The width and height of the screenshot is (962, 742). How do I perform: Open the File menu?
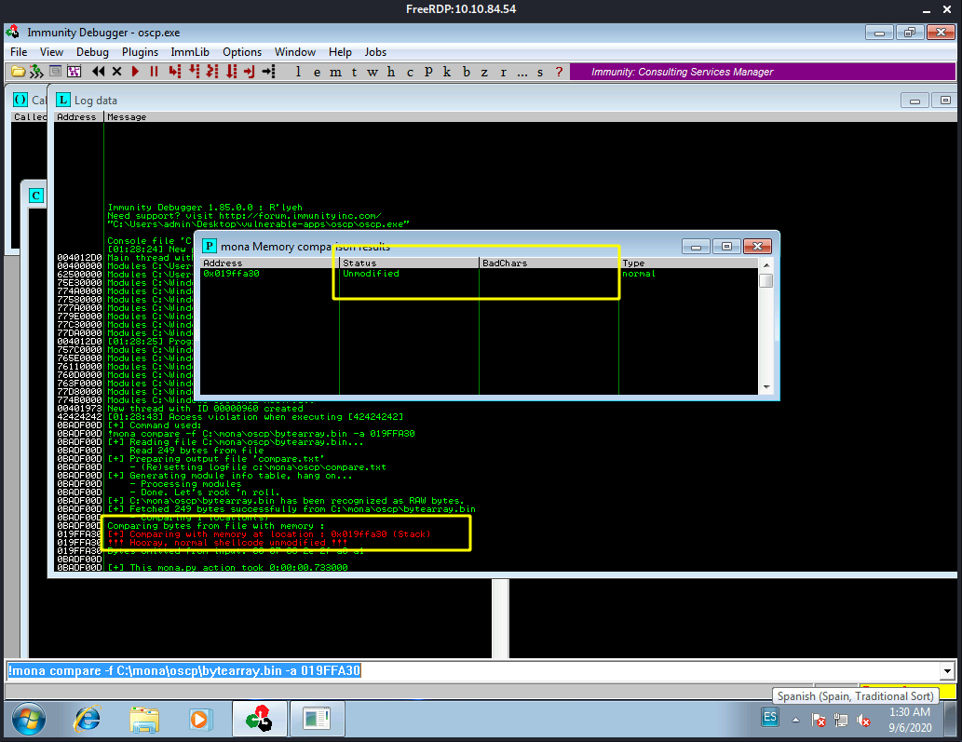(x=19, y=52)
